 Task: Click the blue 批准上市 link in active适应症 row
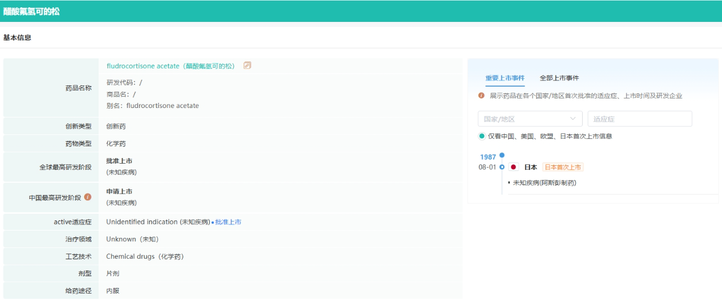(228, 222)
